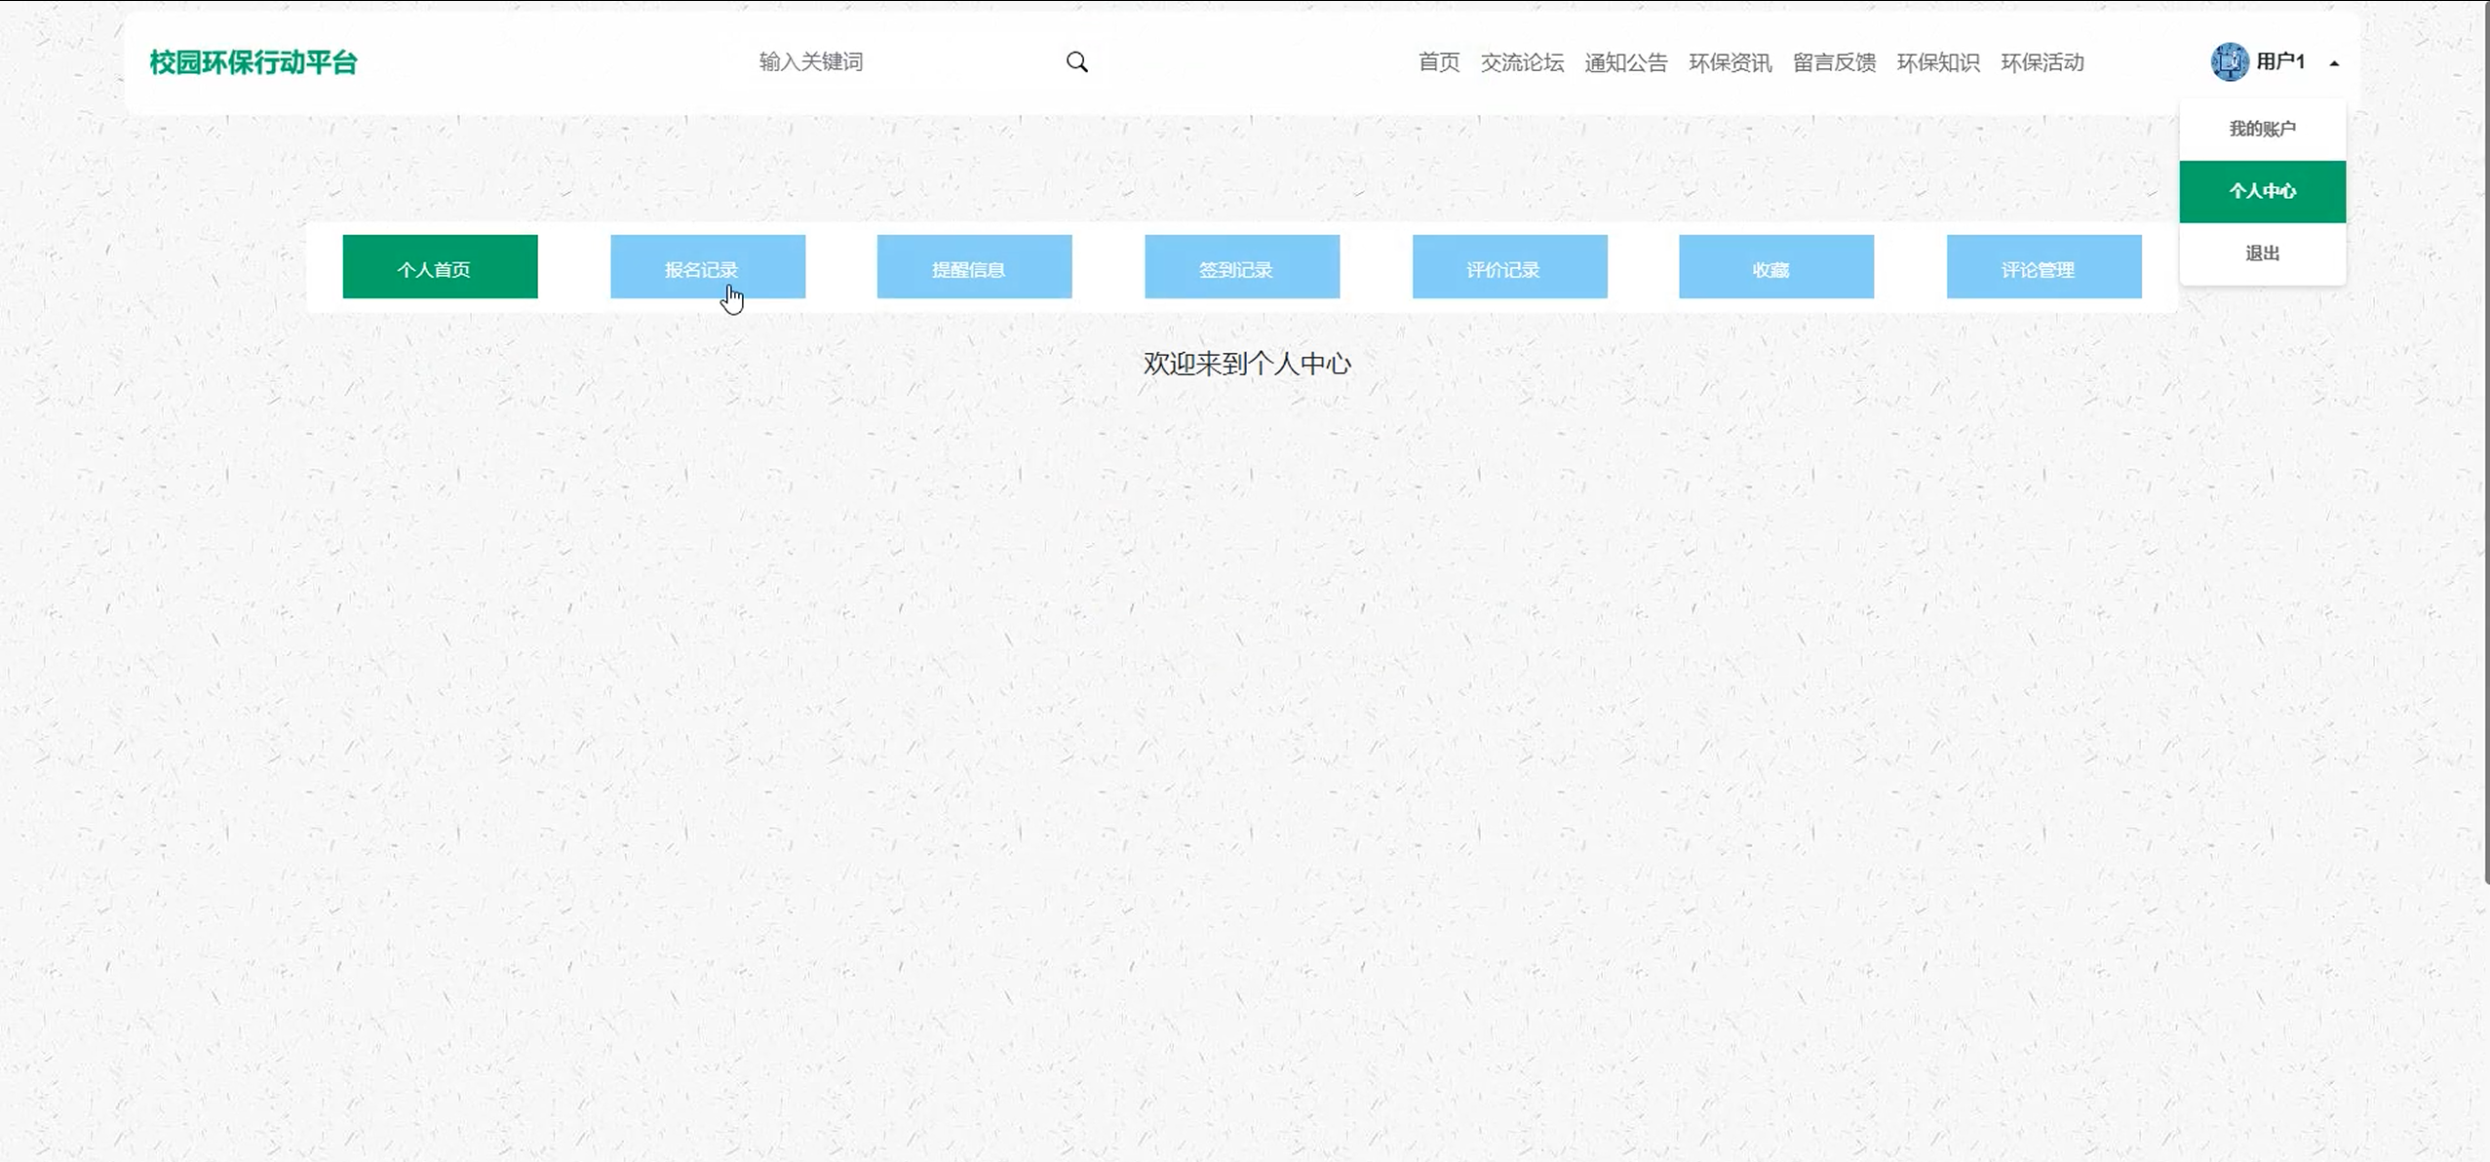
Task: Select 个人中心 in the dropdown menu
Action: pos(2262,191)
